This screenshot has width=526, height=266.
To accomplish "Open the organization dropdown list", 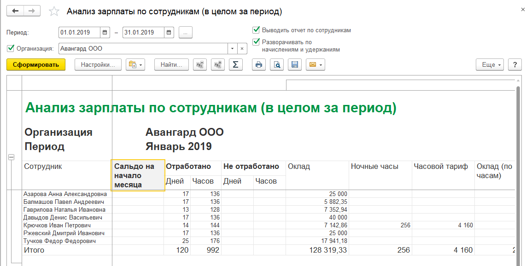I will pos(233,48).
